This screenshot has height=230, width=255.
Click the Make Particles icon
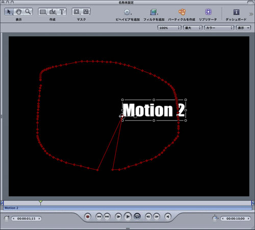pos(182,12)
